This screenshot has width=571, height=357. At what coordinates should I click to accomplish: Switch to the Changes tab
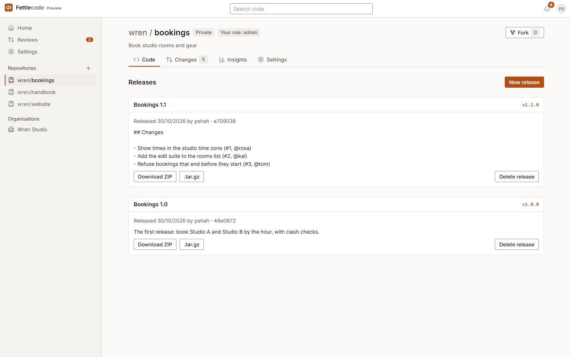pos(187,59)
